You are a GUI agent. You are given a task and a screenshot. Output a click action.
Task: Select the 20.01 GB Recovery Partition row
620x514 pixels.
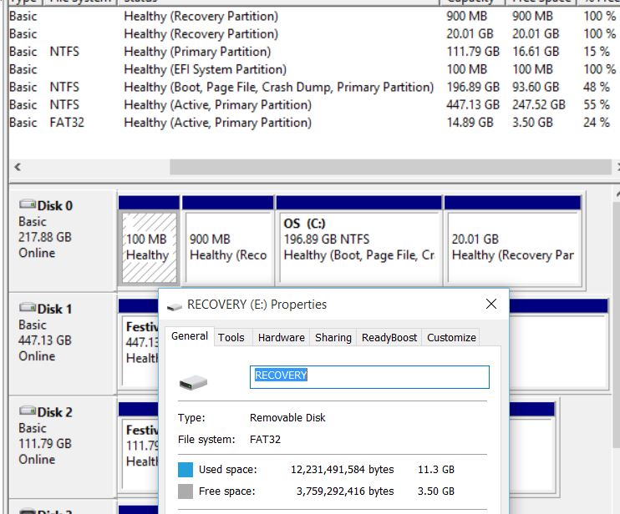(313, 33)
